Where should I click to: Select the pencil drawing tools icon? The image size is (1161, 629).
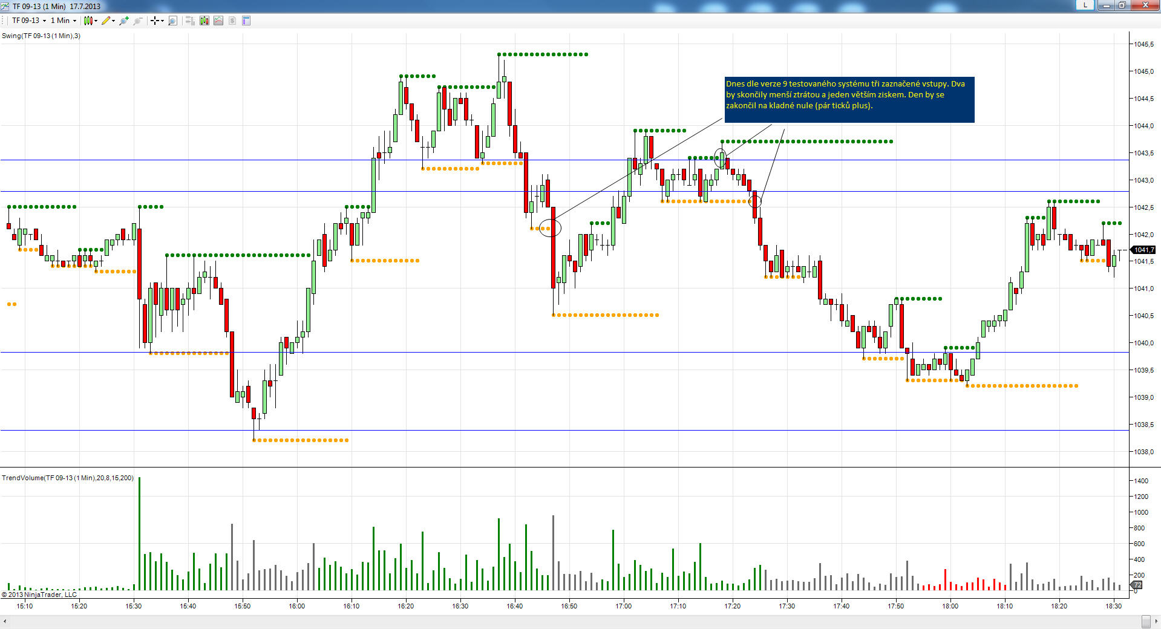106,21
